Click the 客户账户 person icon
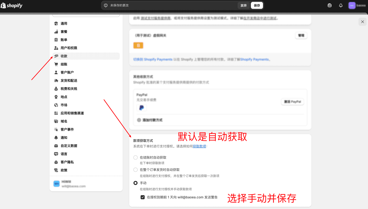This screenshot has height=209, width=368. click(56, 72)
